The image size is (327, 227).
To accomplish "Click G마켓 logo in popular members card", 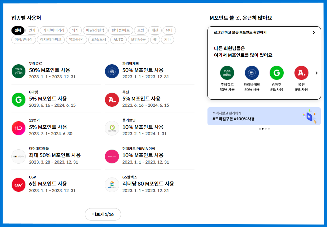I will click(x=277, y=73).
